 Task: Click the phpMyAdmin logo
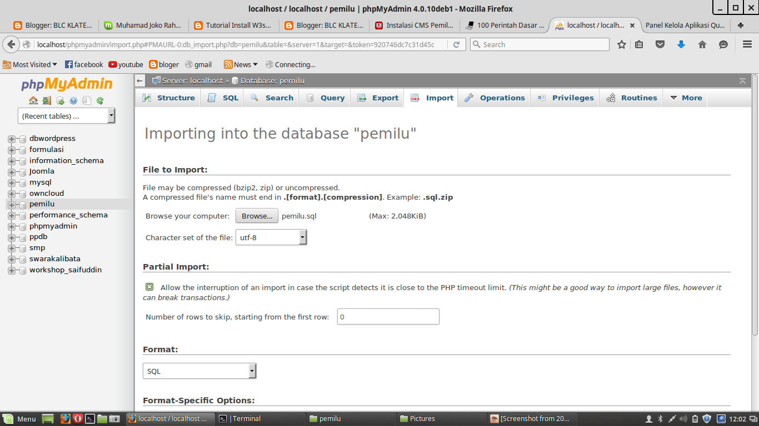[x=67, y=84]
